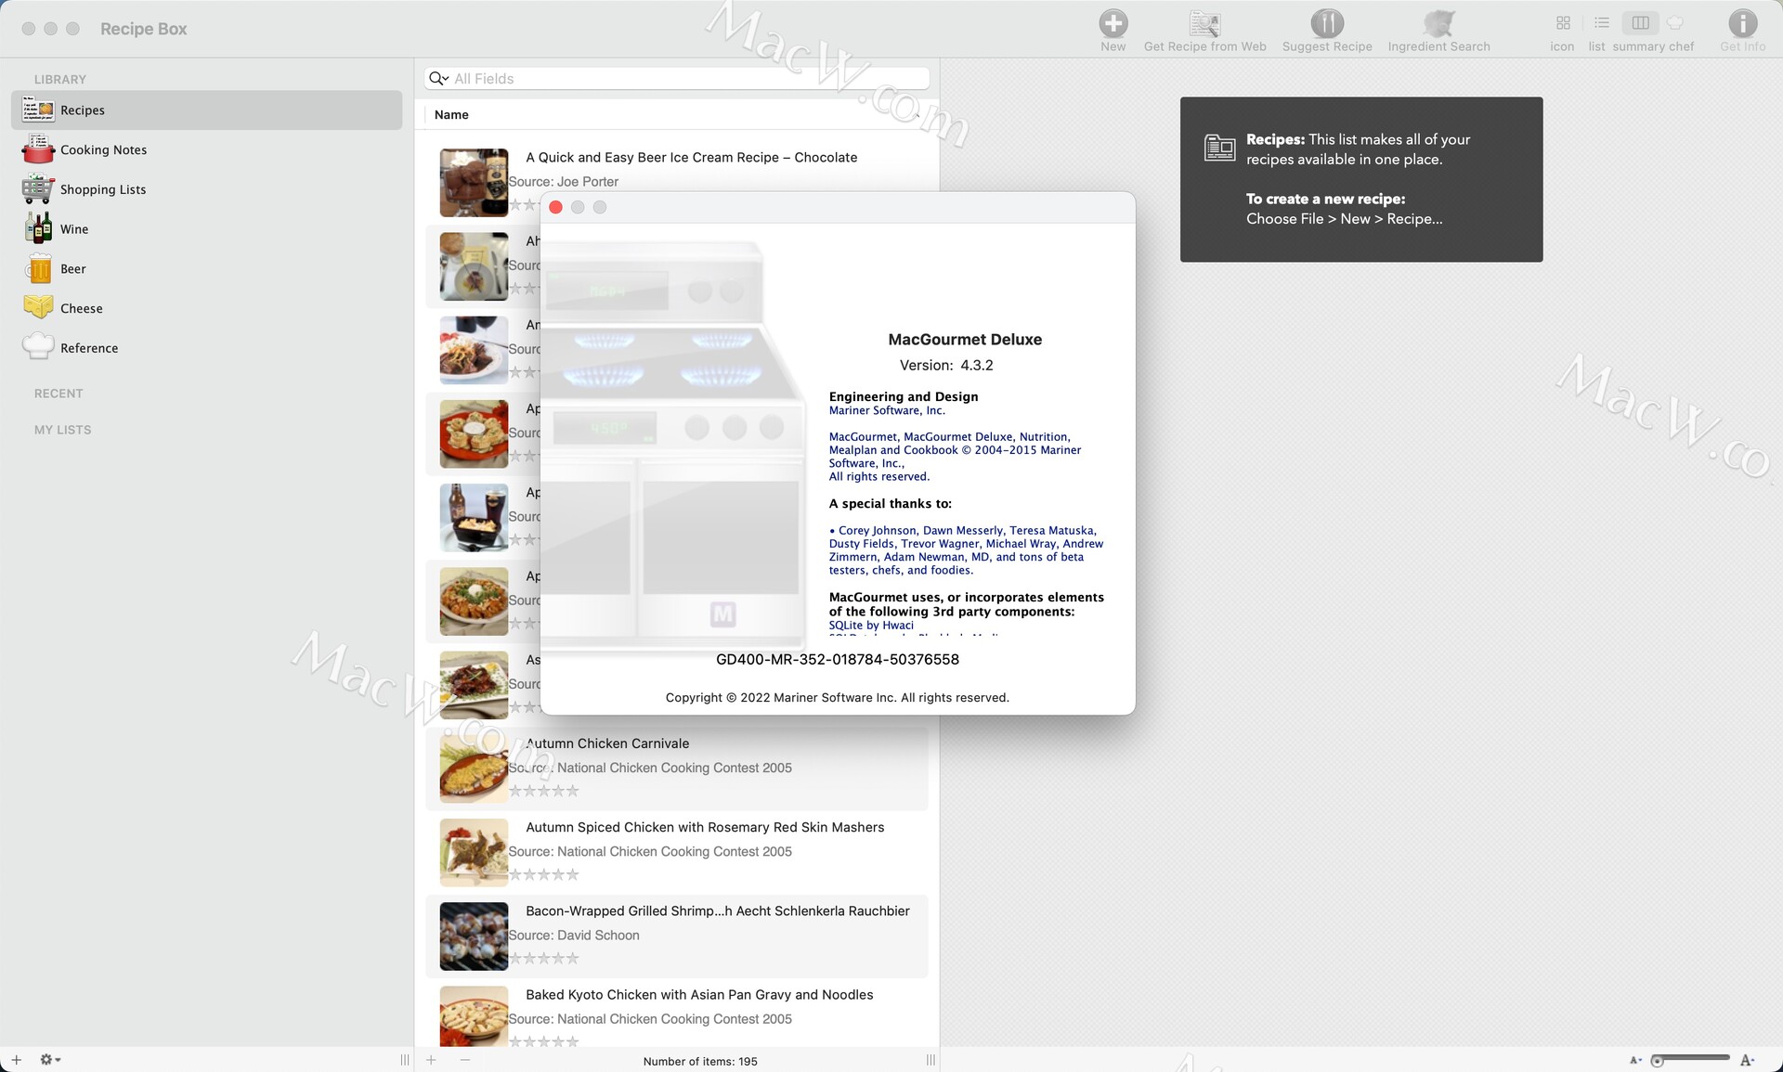This screenshot has width=1783, height=1072.
Task: Click the Recipes sidebar icon
Action: click(38, 110)
